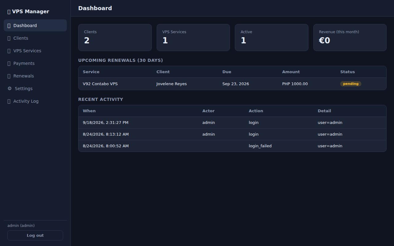Click the When column header
Image resolution: width=394 pixels, height=246 pixels.
[x=89, y=111]
